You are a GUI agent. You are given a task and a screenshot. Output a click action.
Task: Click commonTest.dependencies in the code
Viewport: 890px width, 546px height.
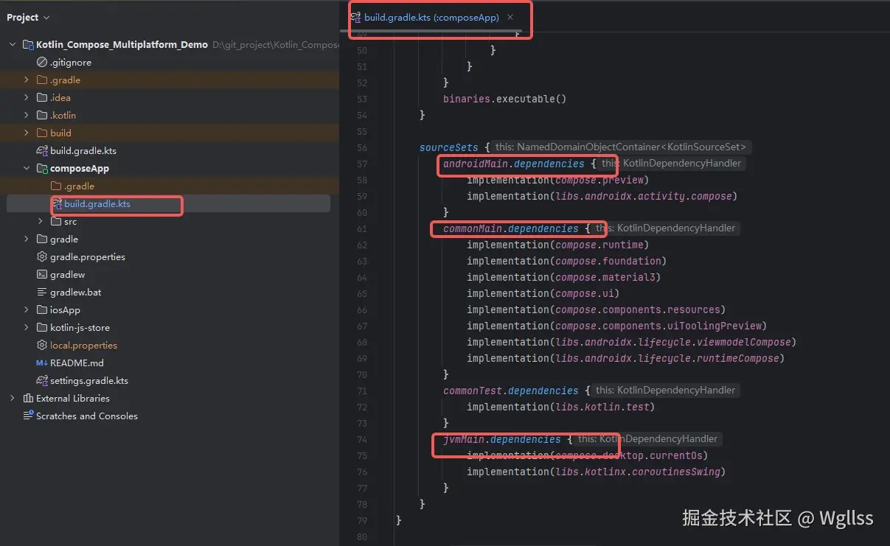click(511, 391)
